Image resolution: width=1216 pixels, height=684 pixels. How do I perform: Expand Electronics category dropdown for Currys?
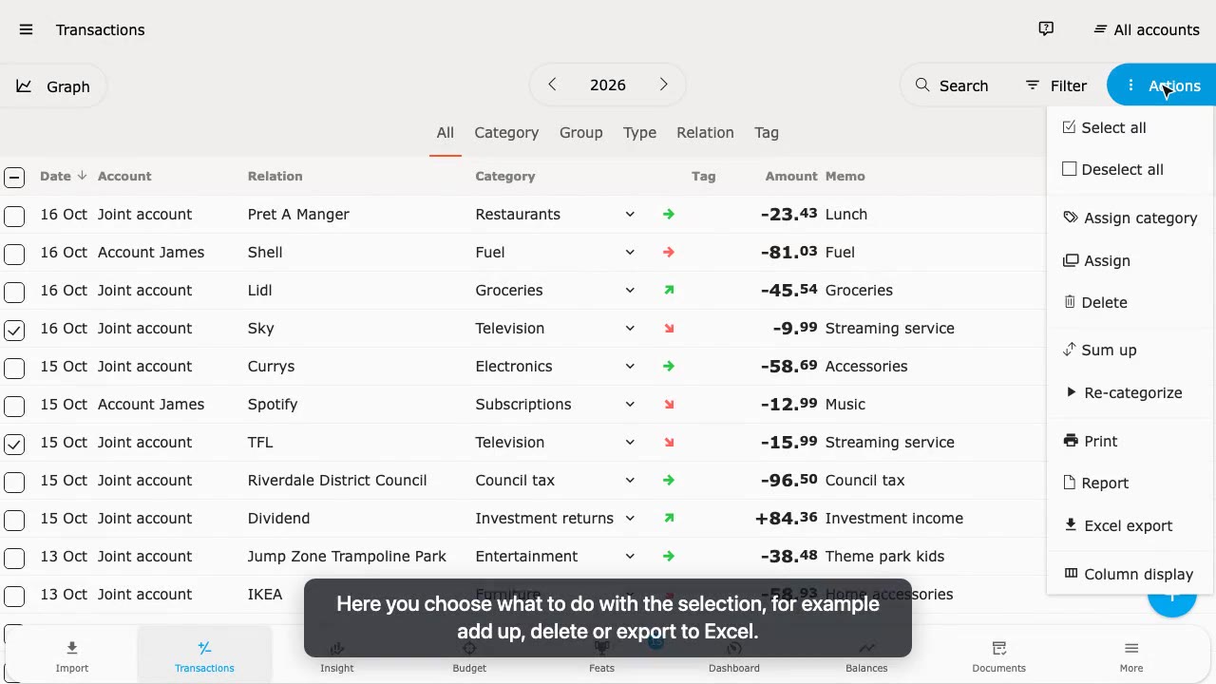[x=630, y=367]
